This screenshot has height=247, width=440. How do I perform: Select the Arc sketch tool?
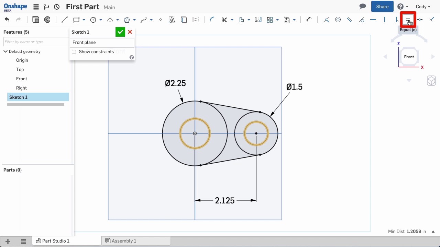click(110, 20)
